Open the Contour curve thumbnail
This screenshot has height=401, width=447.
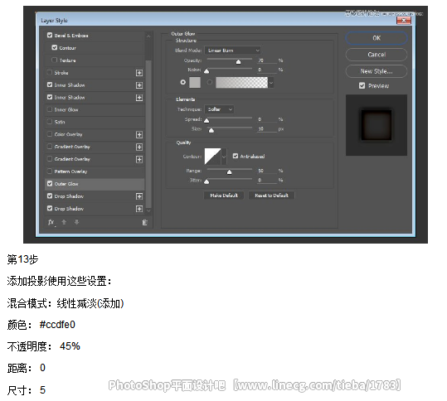212,157
